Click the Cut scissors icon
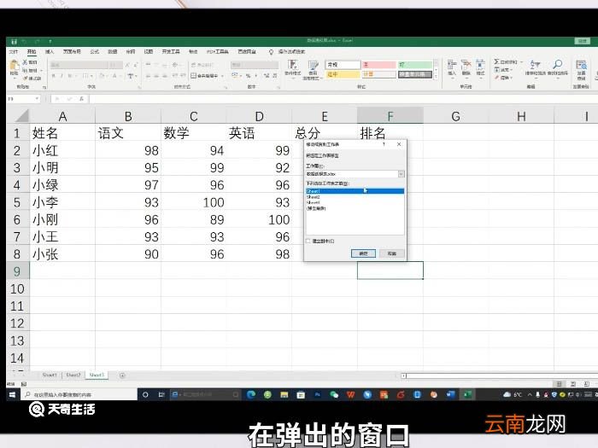This screenshot has height=448, width=598. tap(25, 62)
